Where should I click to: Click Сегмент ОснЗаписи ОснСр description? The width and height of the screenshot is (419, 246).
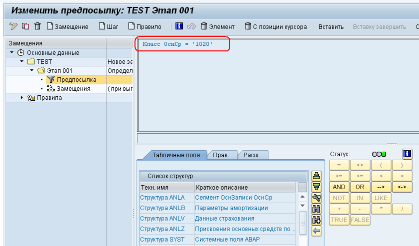tap(233, 198)
